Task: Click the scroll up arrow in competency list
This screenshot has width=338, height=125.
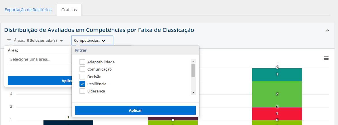Action: coord(193,61)
